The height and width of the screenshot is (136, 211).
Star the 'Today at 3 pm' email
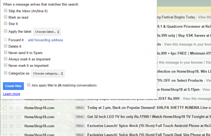click(11, 108)
